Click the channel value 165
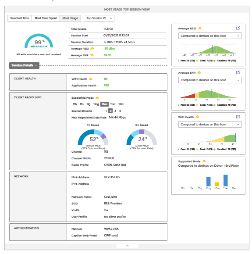 click(x=106, y=152)
